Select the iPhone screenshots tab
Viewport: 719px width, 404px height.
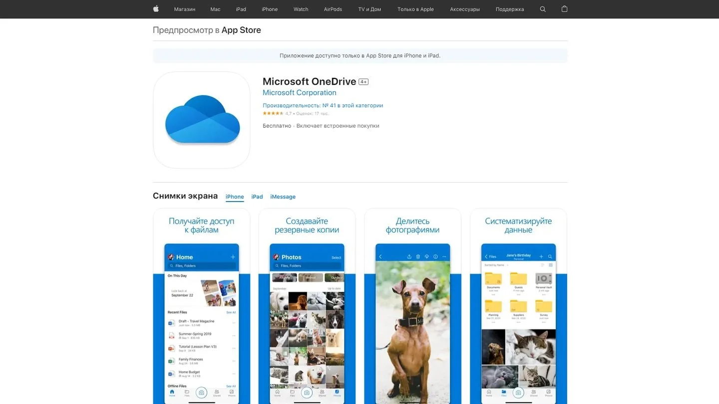(235, 197)
